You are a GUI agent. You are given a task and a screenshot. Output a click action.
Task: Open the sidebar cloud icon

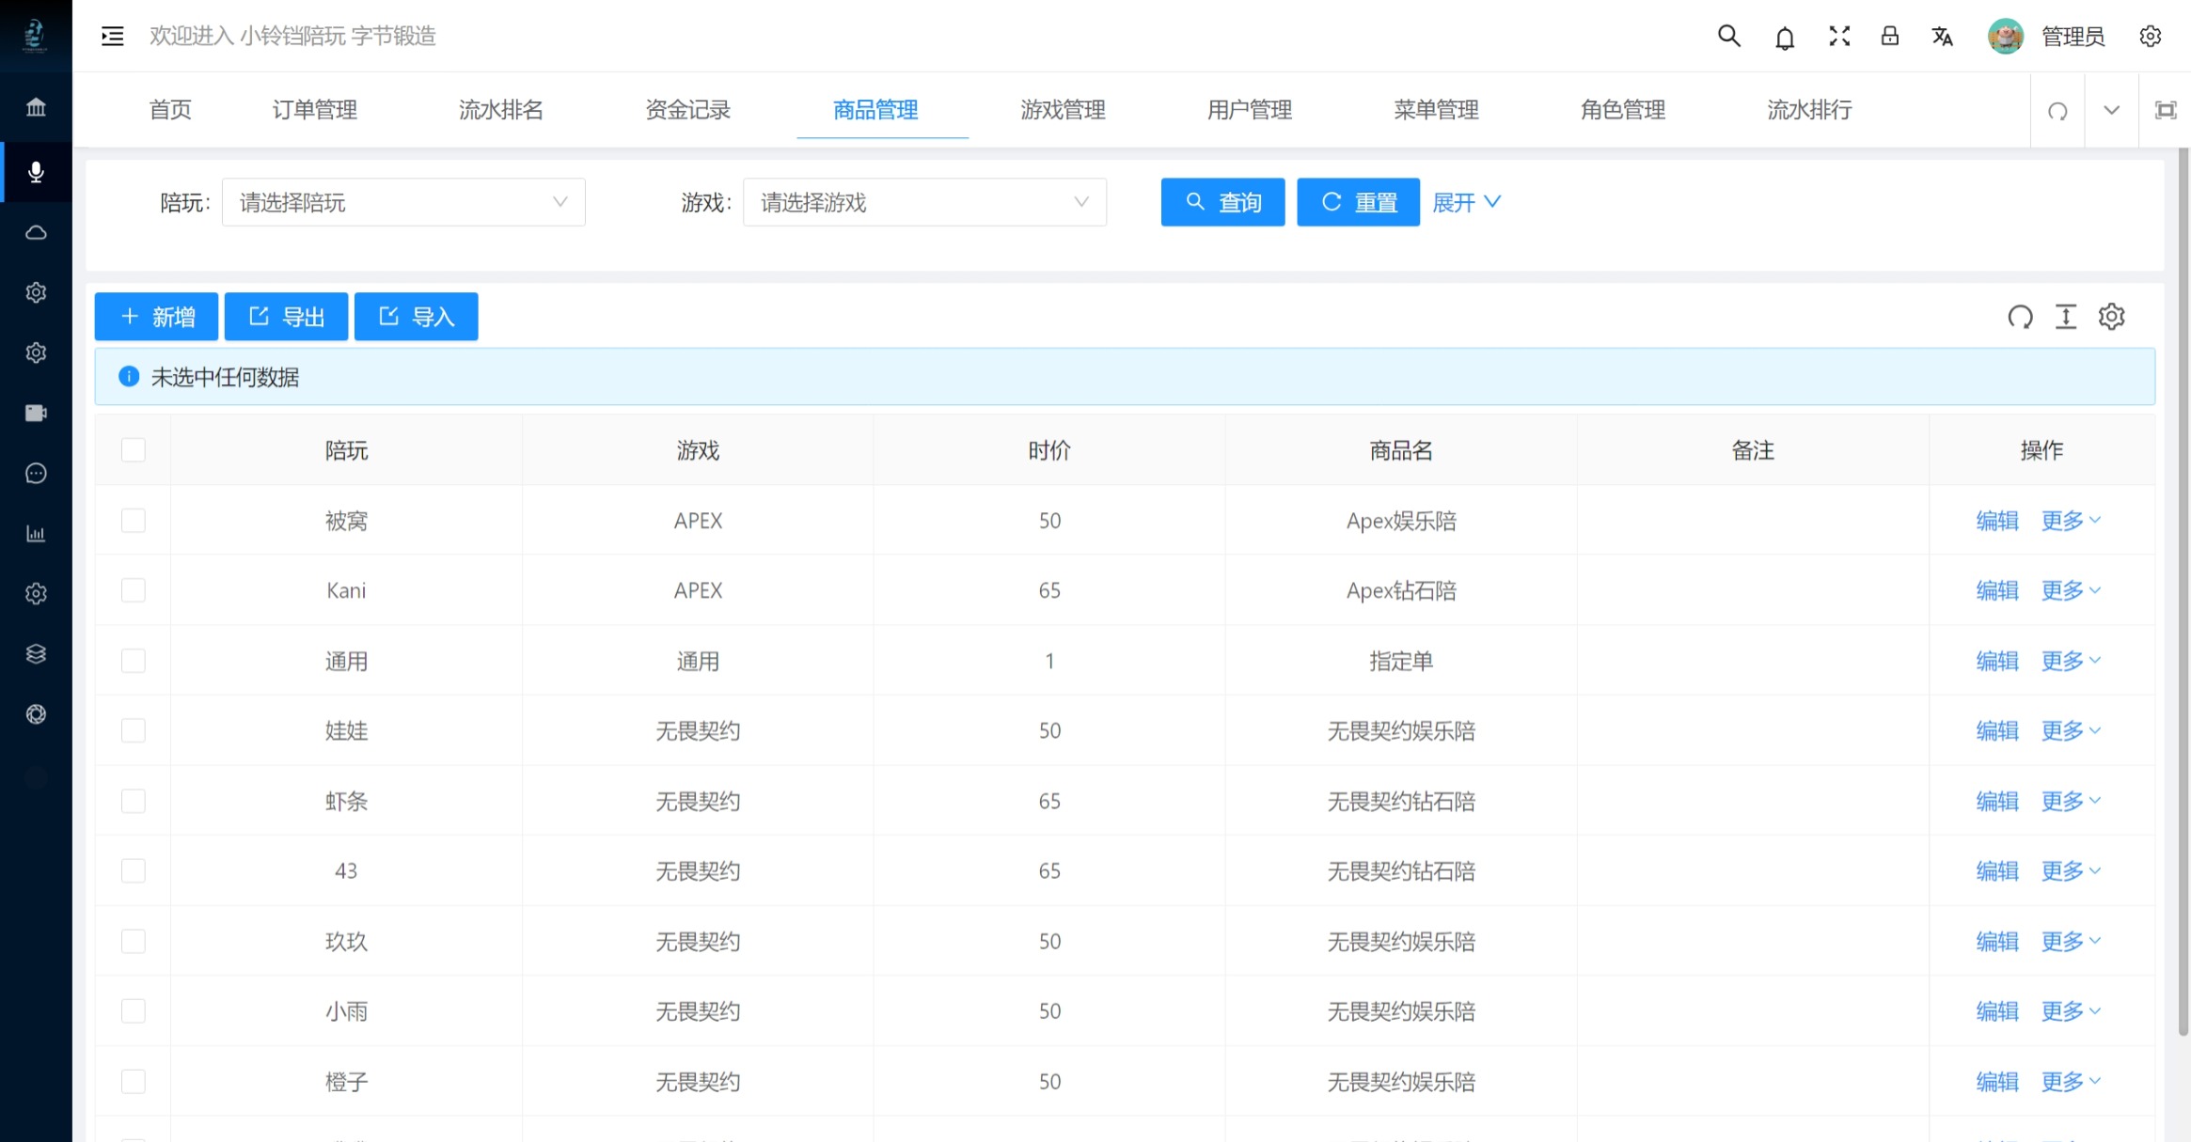(x=36, y=232)
